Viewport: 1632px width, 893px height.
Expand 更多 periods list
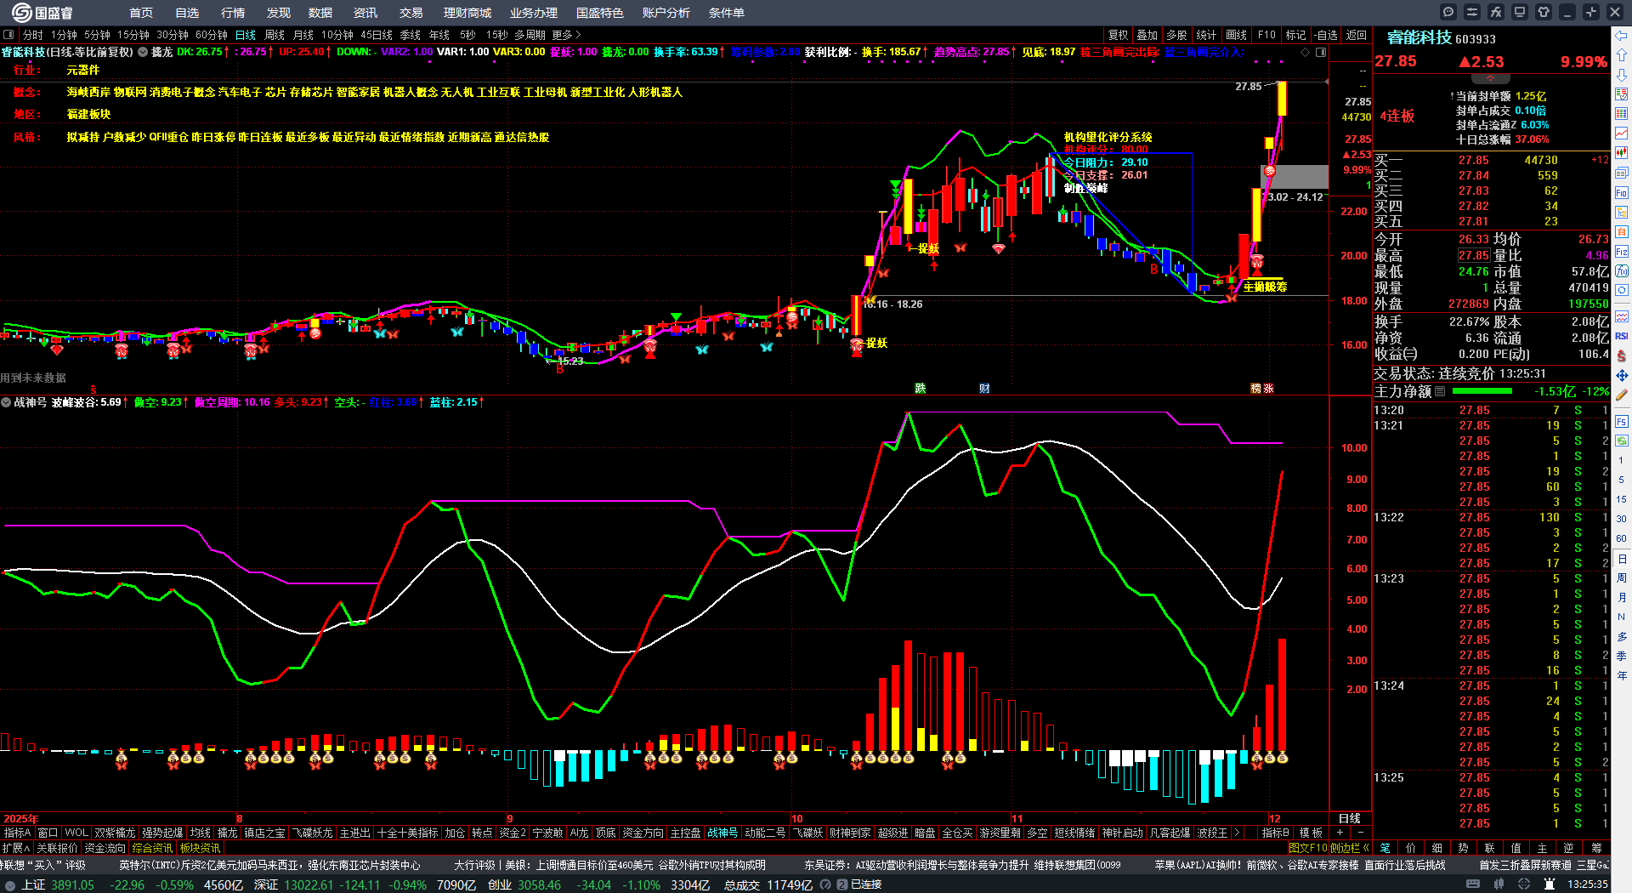point(566,35)
